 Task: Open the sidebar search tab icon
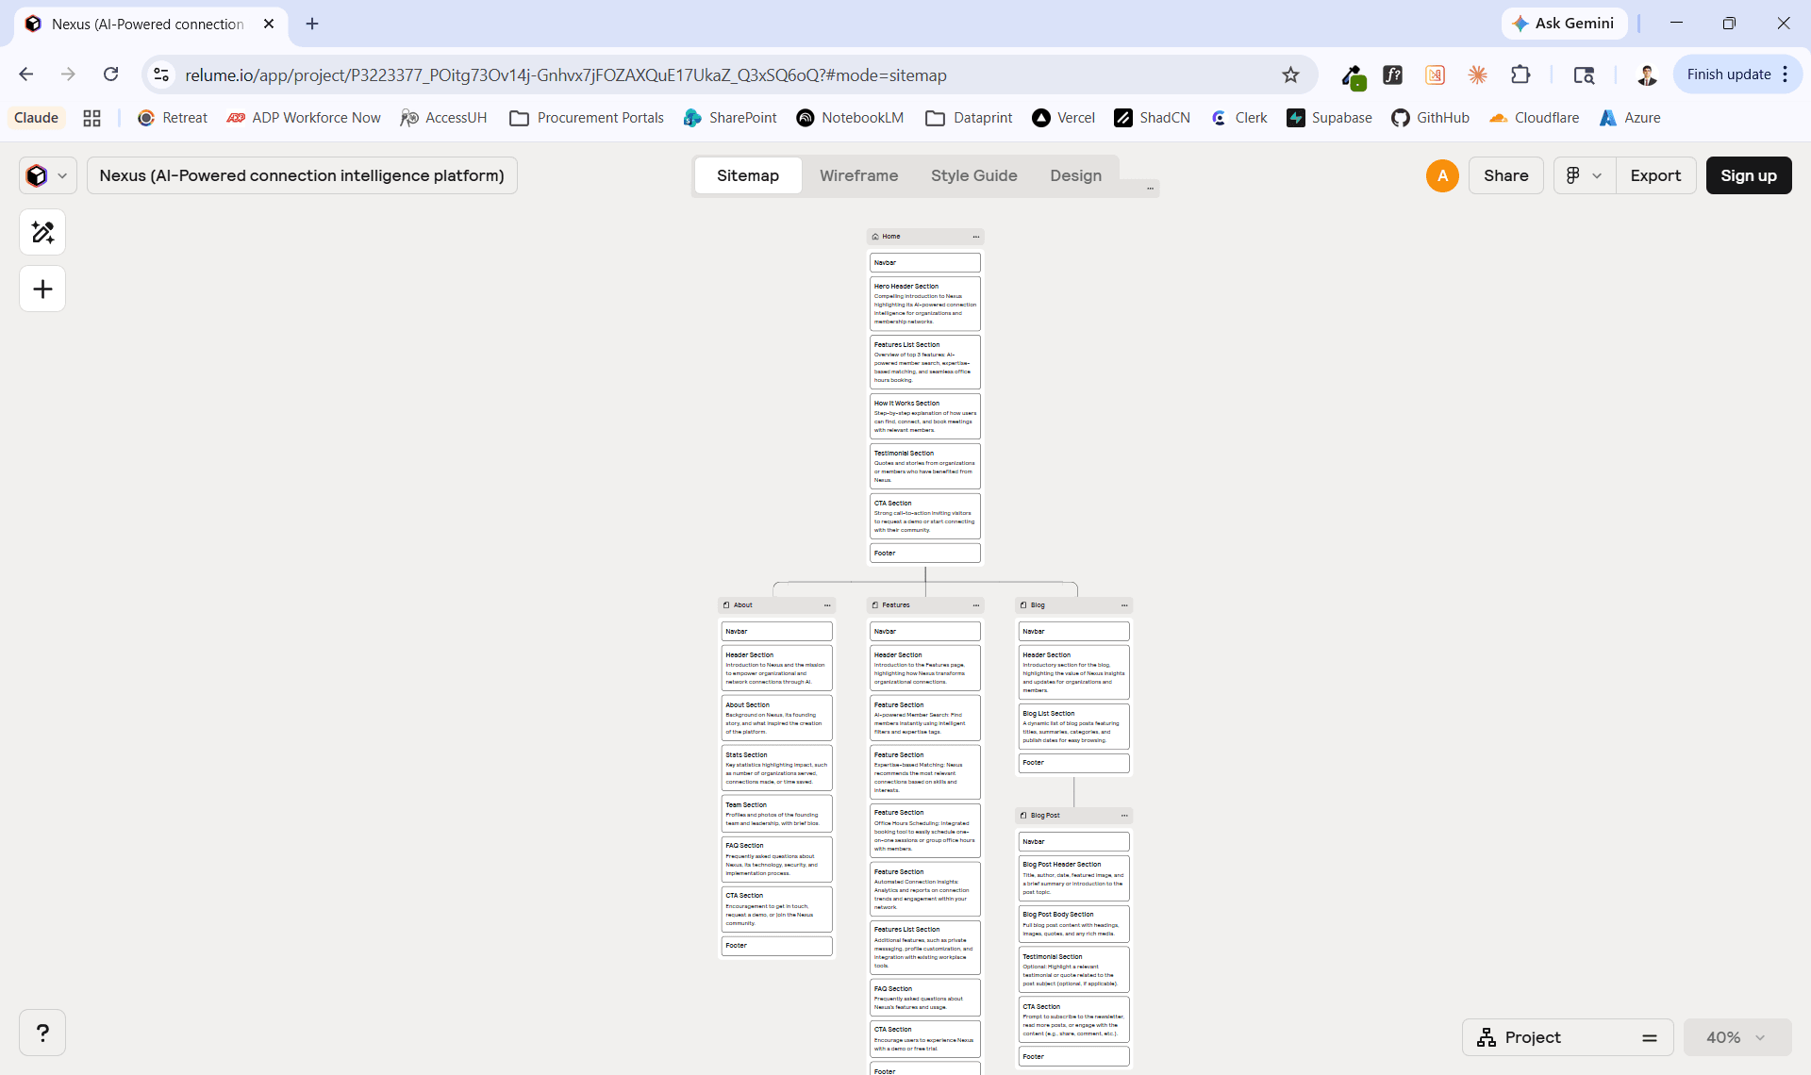tap(1584, 74)
